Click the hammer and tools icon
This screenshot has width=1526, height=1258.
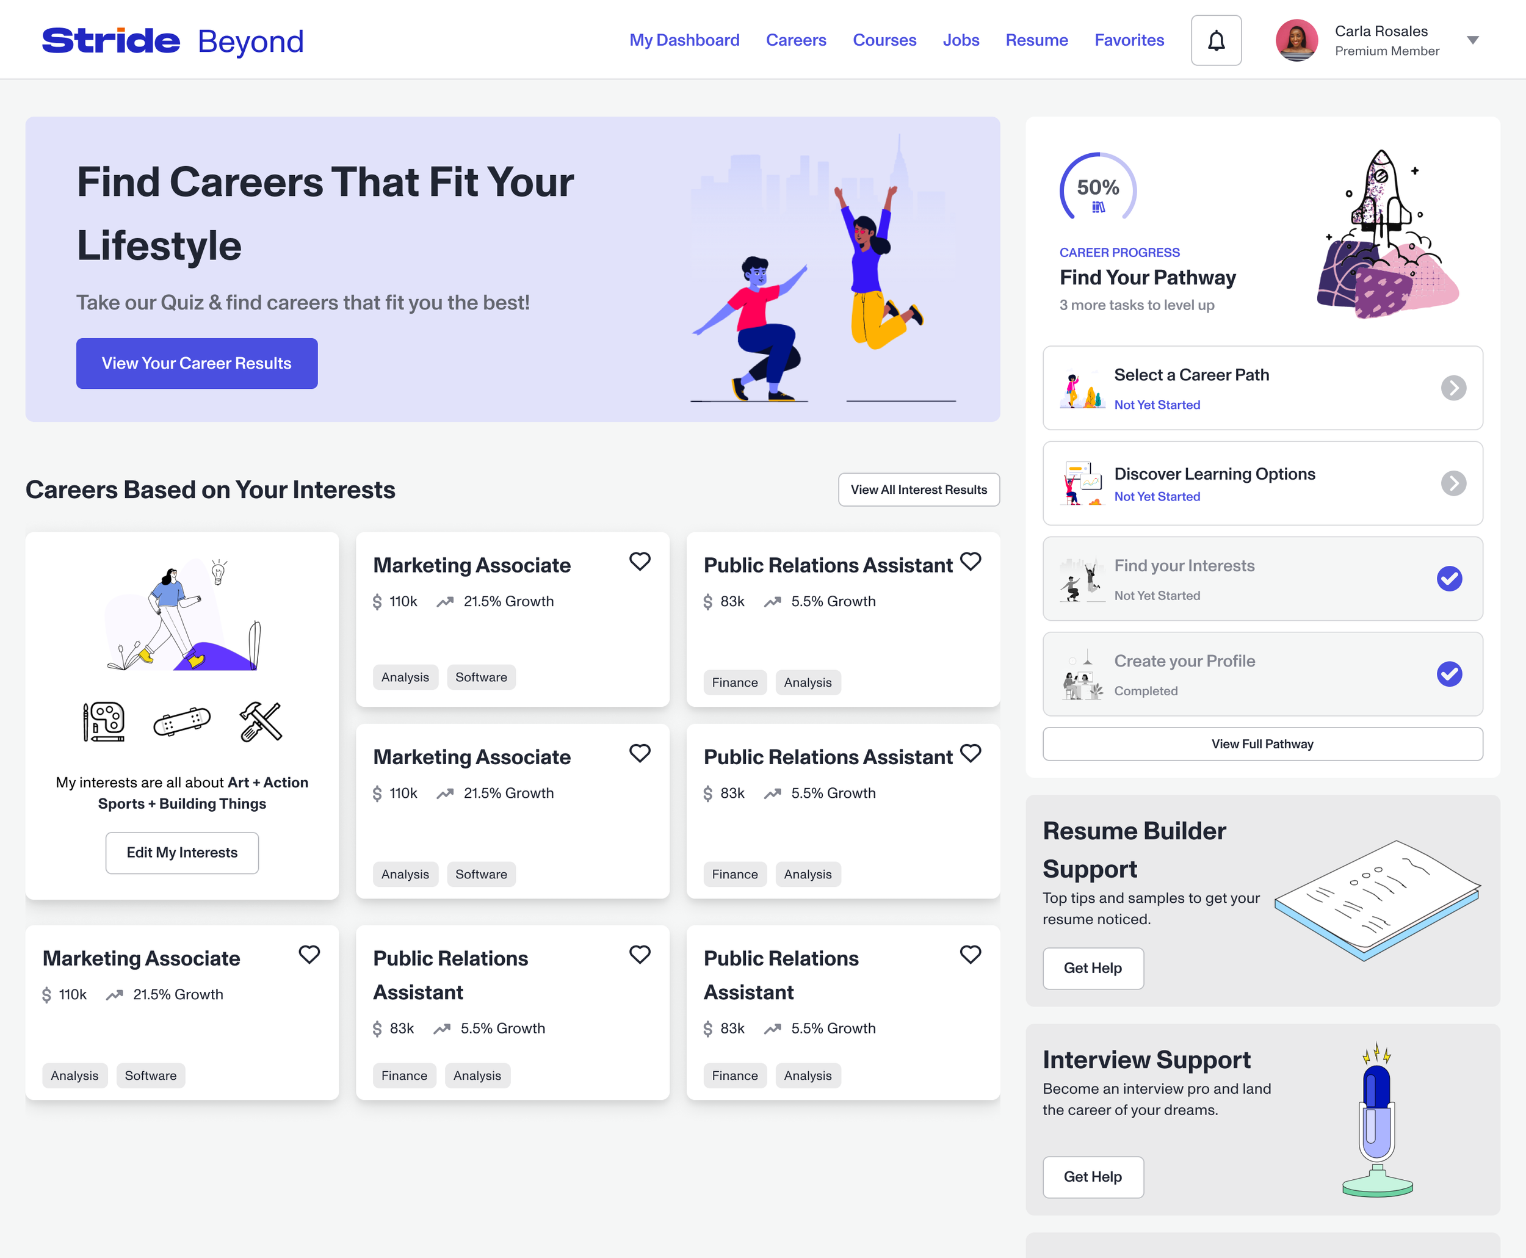(260, 721)
